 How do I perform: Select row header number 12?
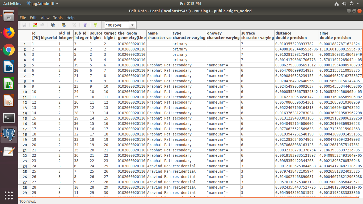[x=25, y=102]
